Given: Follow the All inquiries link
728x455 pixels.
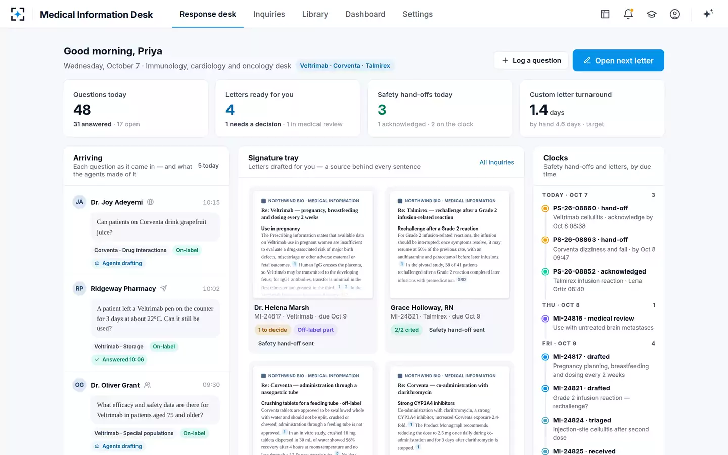Looking at the screenshot, I should click(x=496, y=162).
